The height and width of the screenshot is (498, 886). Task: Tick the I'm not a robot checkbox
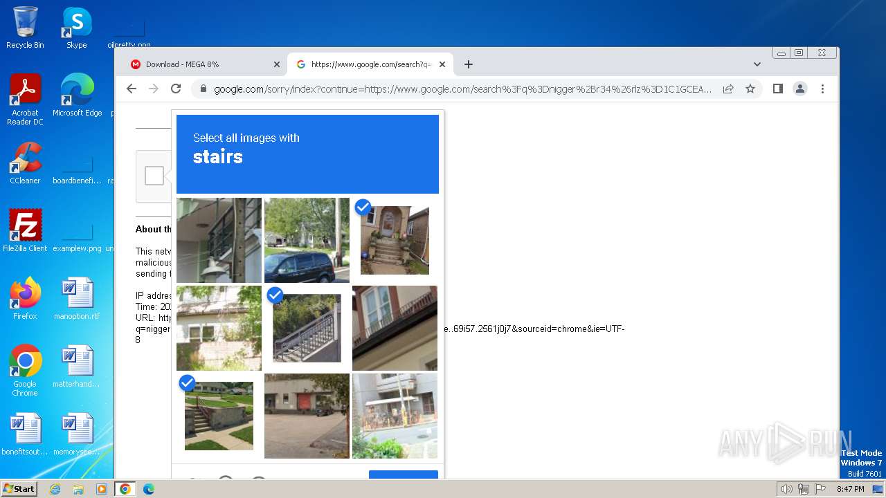pyautogui.click(x=154, y=176)
